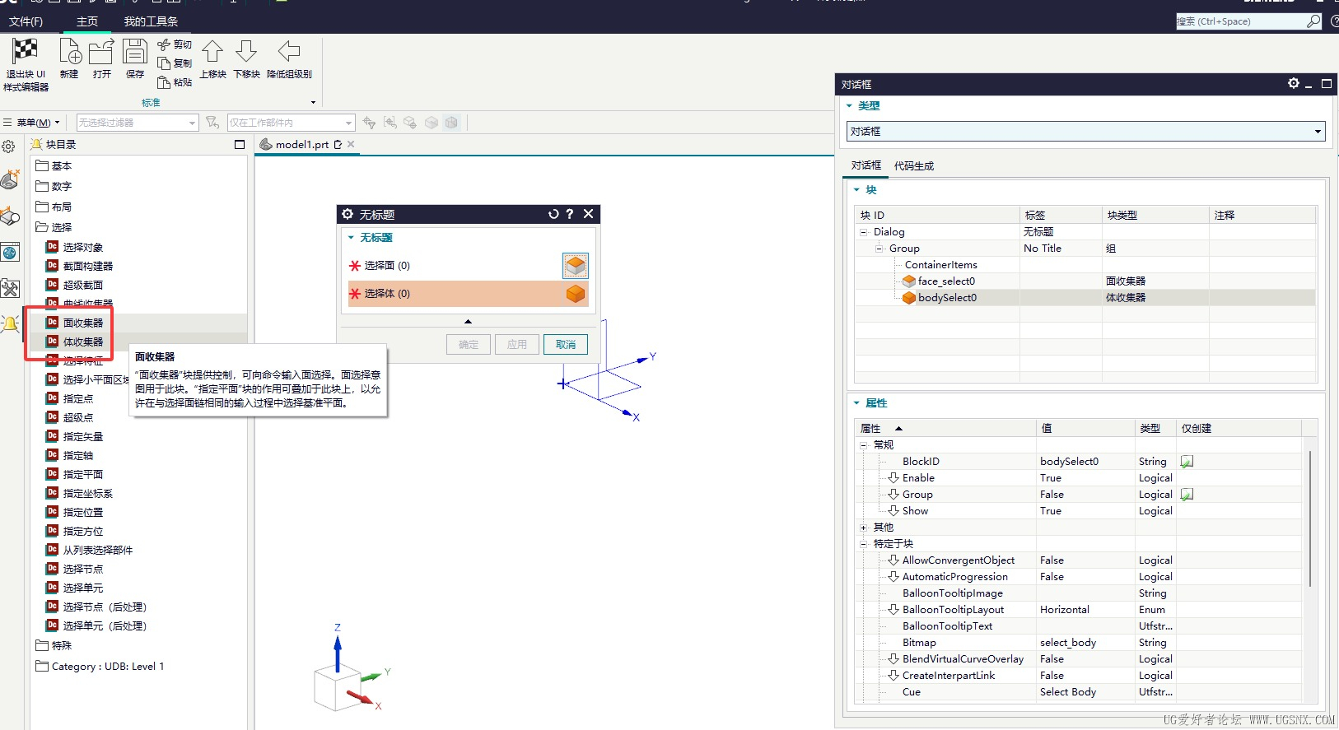Open the 无选择过滤器 dropdown

[138, 123]
